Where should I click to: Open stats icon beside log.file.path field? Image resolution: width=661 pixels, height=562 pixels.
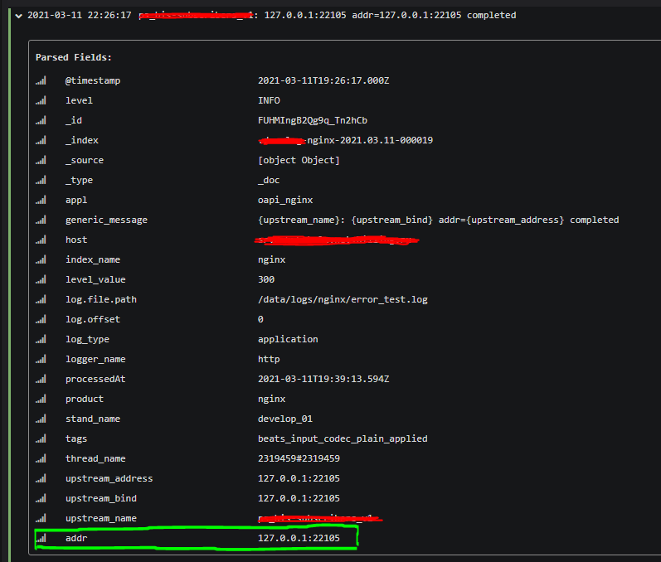pos(41,299)
